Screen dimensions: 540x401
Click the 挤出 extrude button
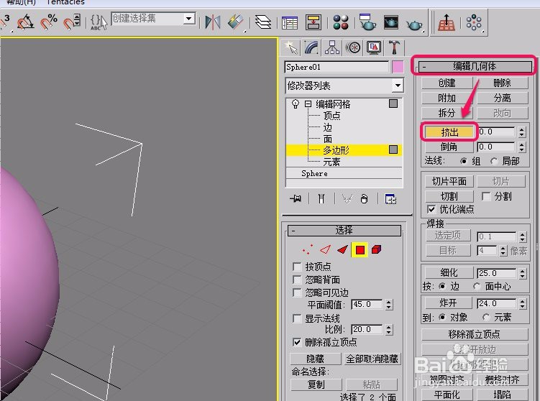pos(449,132)
